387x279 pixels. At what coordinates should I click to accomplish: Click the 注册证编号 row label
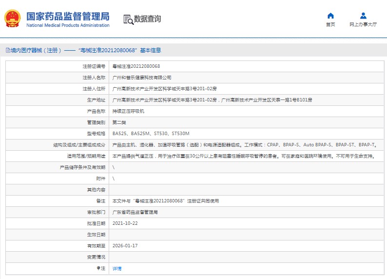[x=94, y=66]
